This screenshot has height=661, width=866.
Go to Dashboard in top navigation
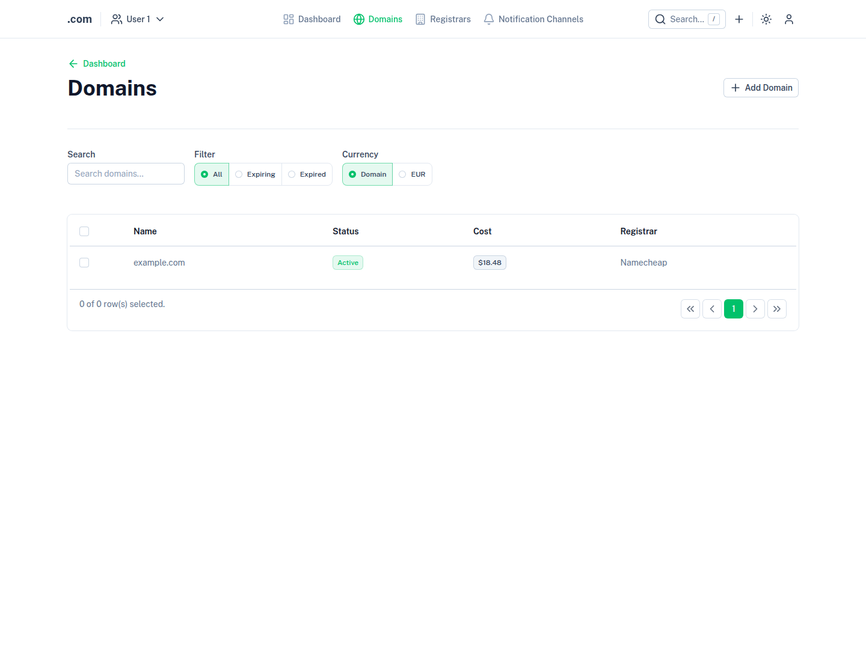pyautogui.click(x=312, y=19)
